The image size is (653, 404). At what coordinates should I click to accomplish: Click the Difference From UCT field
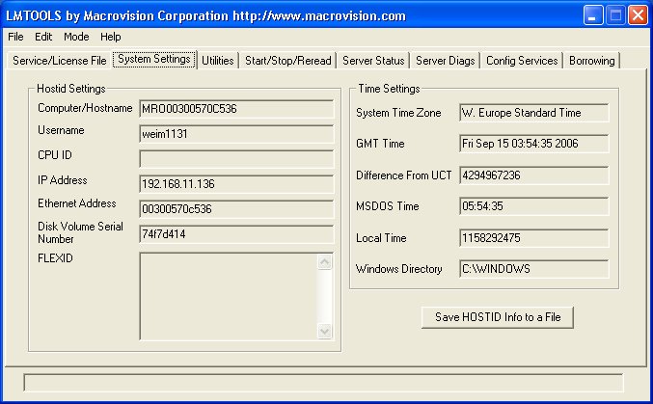click(534, 175)
